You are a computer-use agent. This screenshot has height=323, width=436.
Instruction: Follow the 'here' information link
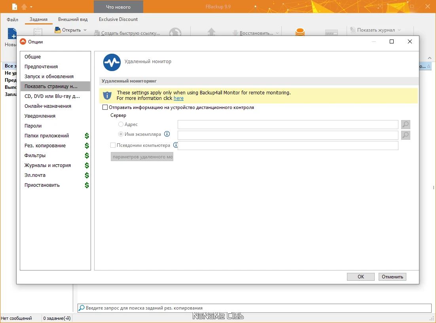(x=178, y=98)
